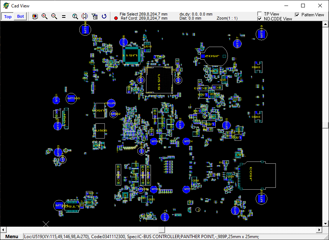The height and width of the screenshot is (240, 329).
Task: Click the zoom out magnifier icon
Action: point(54,16)
